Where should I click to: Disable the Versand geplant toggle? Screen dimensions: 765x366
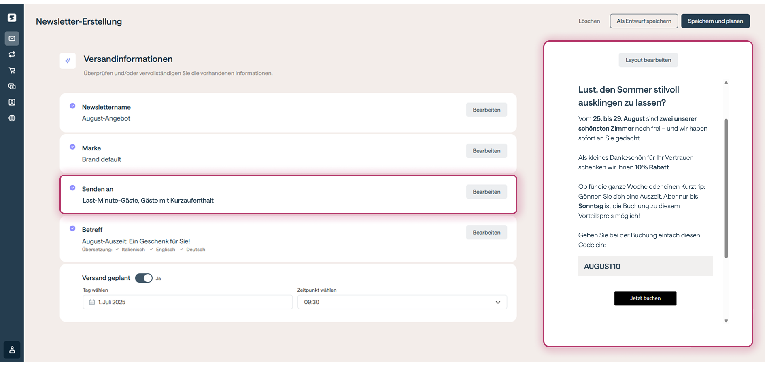[144, 278]
